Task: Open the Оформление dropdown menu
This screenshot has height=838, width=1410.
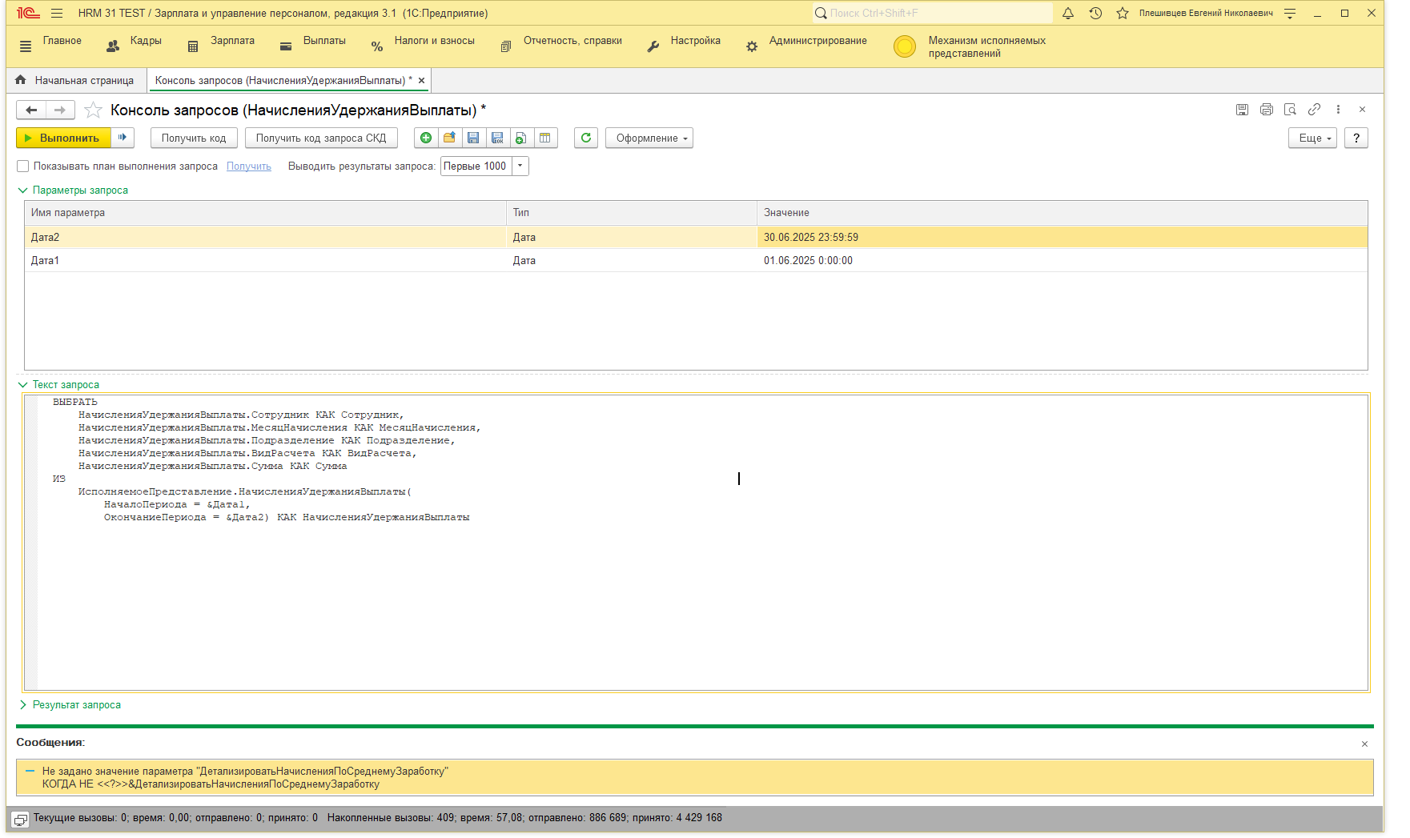Action: tap(649, 138)
